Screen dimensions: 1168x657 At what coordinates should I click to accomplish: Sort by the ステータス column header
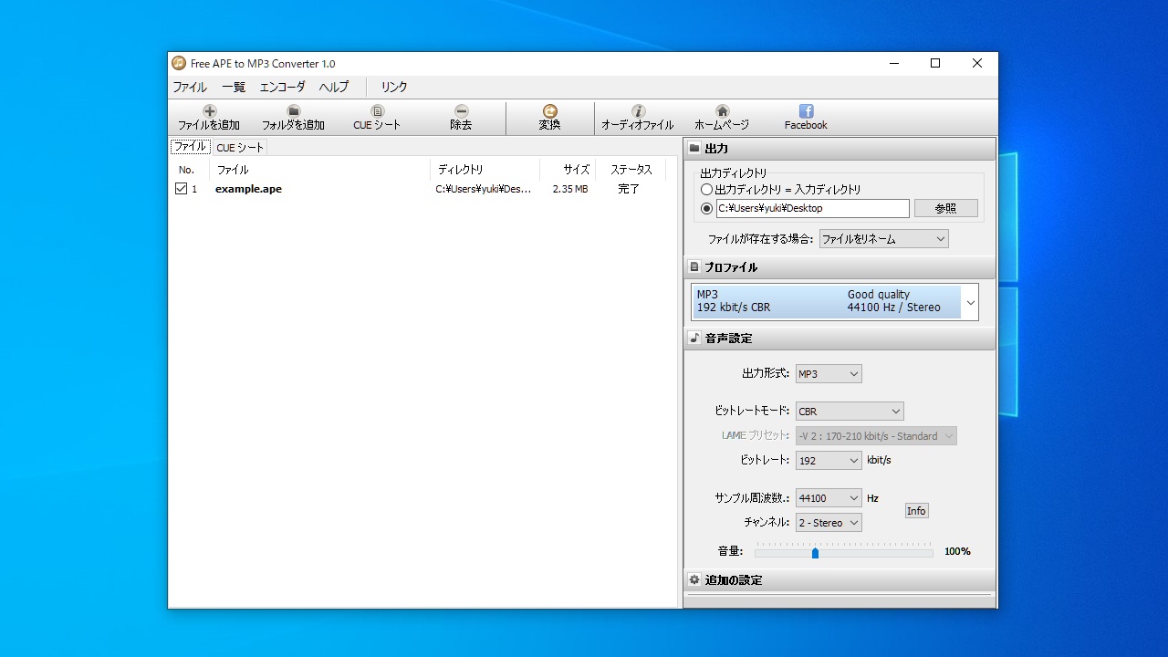click(x=631, y=170)
